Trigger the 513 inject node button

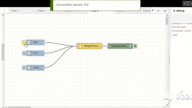pos(24,53)
